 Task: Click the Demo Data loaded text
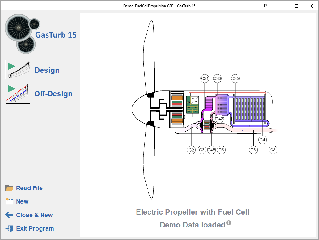click(x=193, y=225)
